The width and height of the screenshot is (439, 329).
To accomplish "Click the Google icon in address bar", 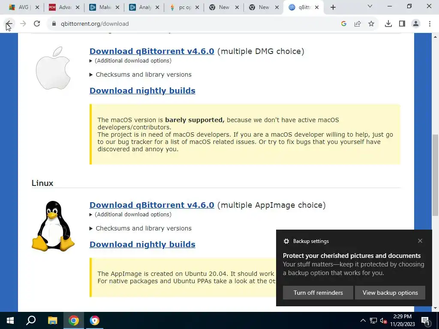I will click(x=344, y=24).
